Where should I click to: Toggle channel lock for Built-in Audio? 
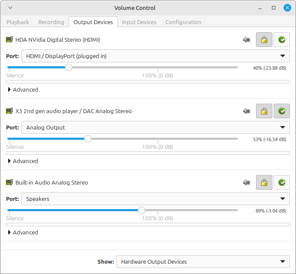click(x=264, y=182)
